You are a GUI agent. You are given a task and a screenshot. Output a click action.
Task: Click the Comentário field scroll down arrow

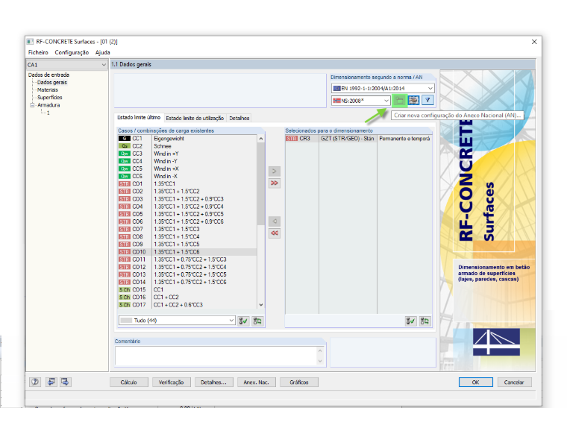(x=320, y=362)
